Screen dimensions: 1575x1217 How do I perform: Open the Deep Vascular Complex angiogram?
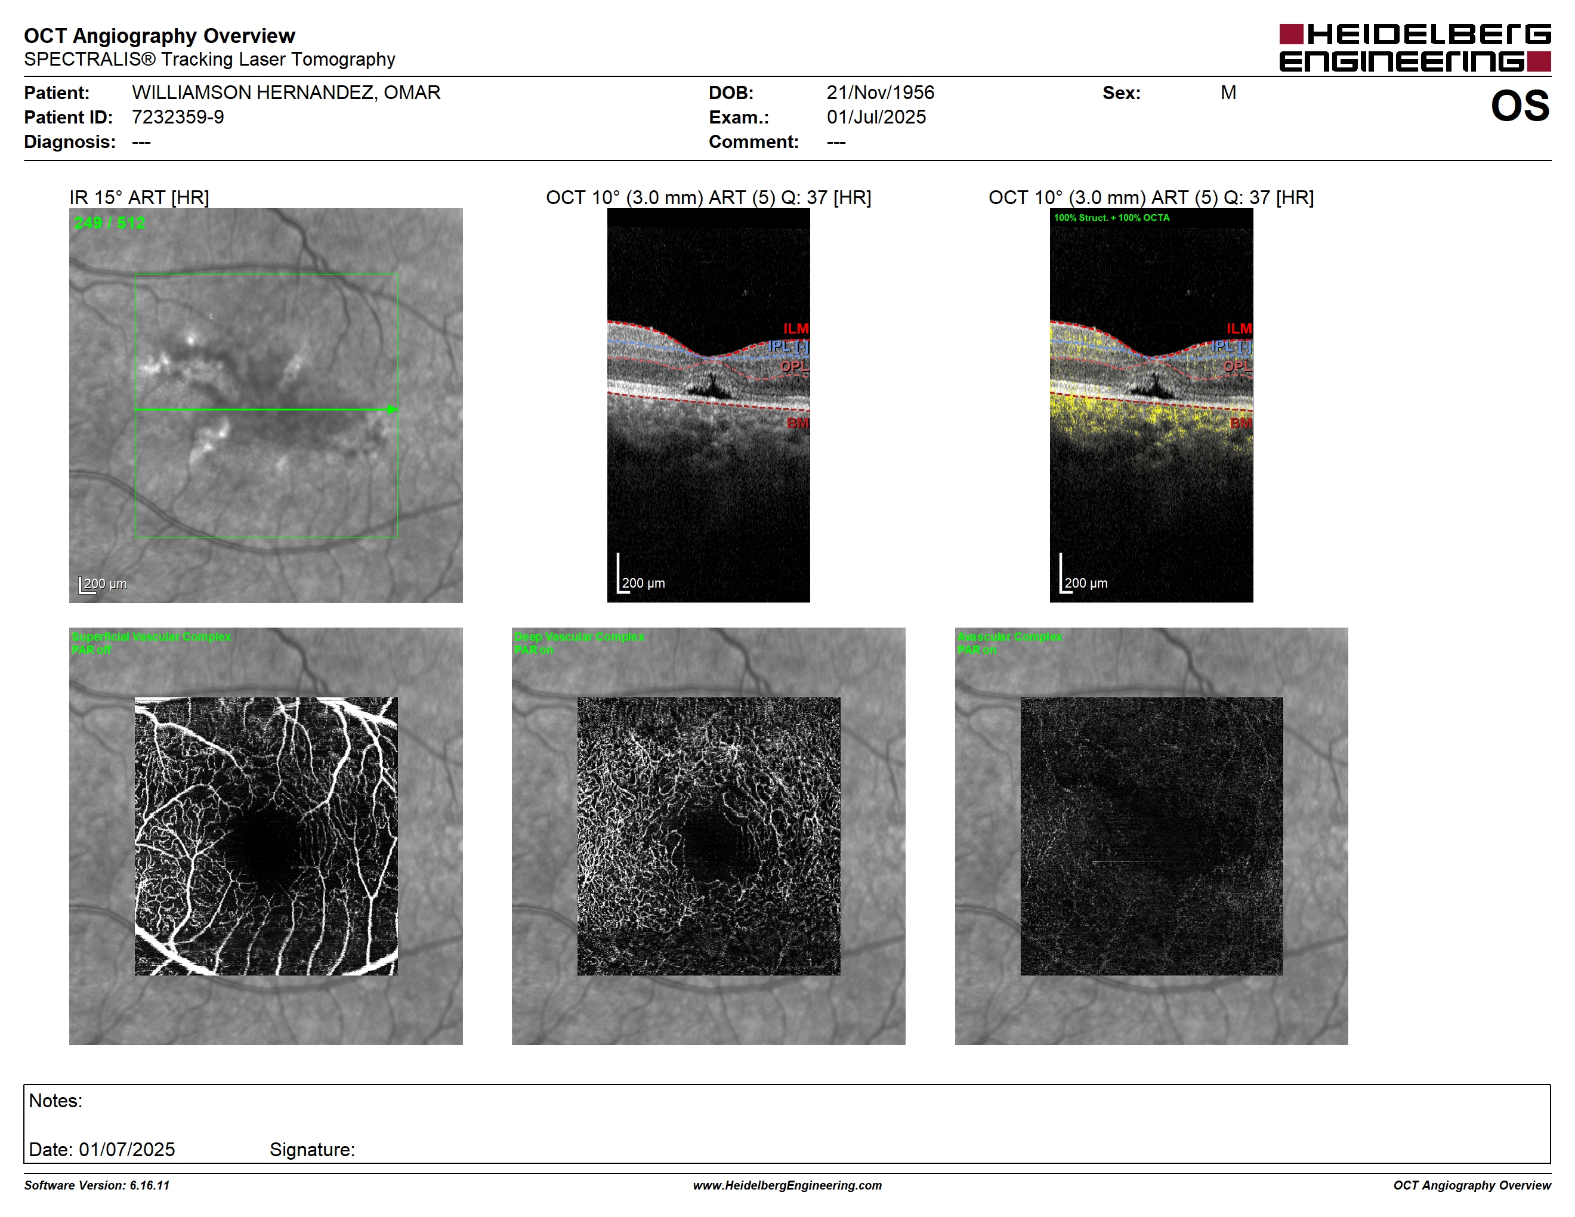[708, 836]
